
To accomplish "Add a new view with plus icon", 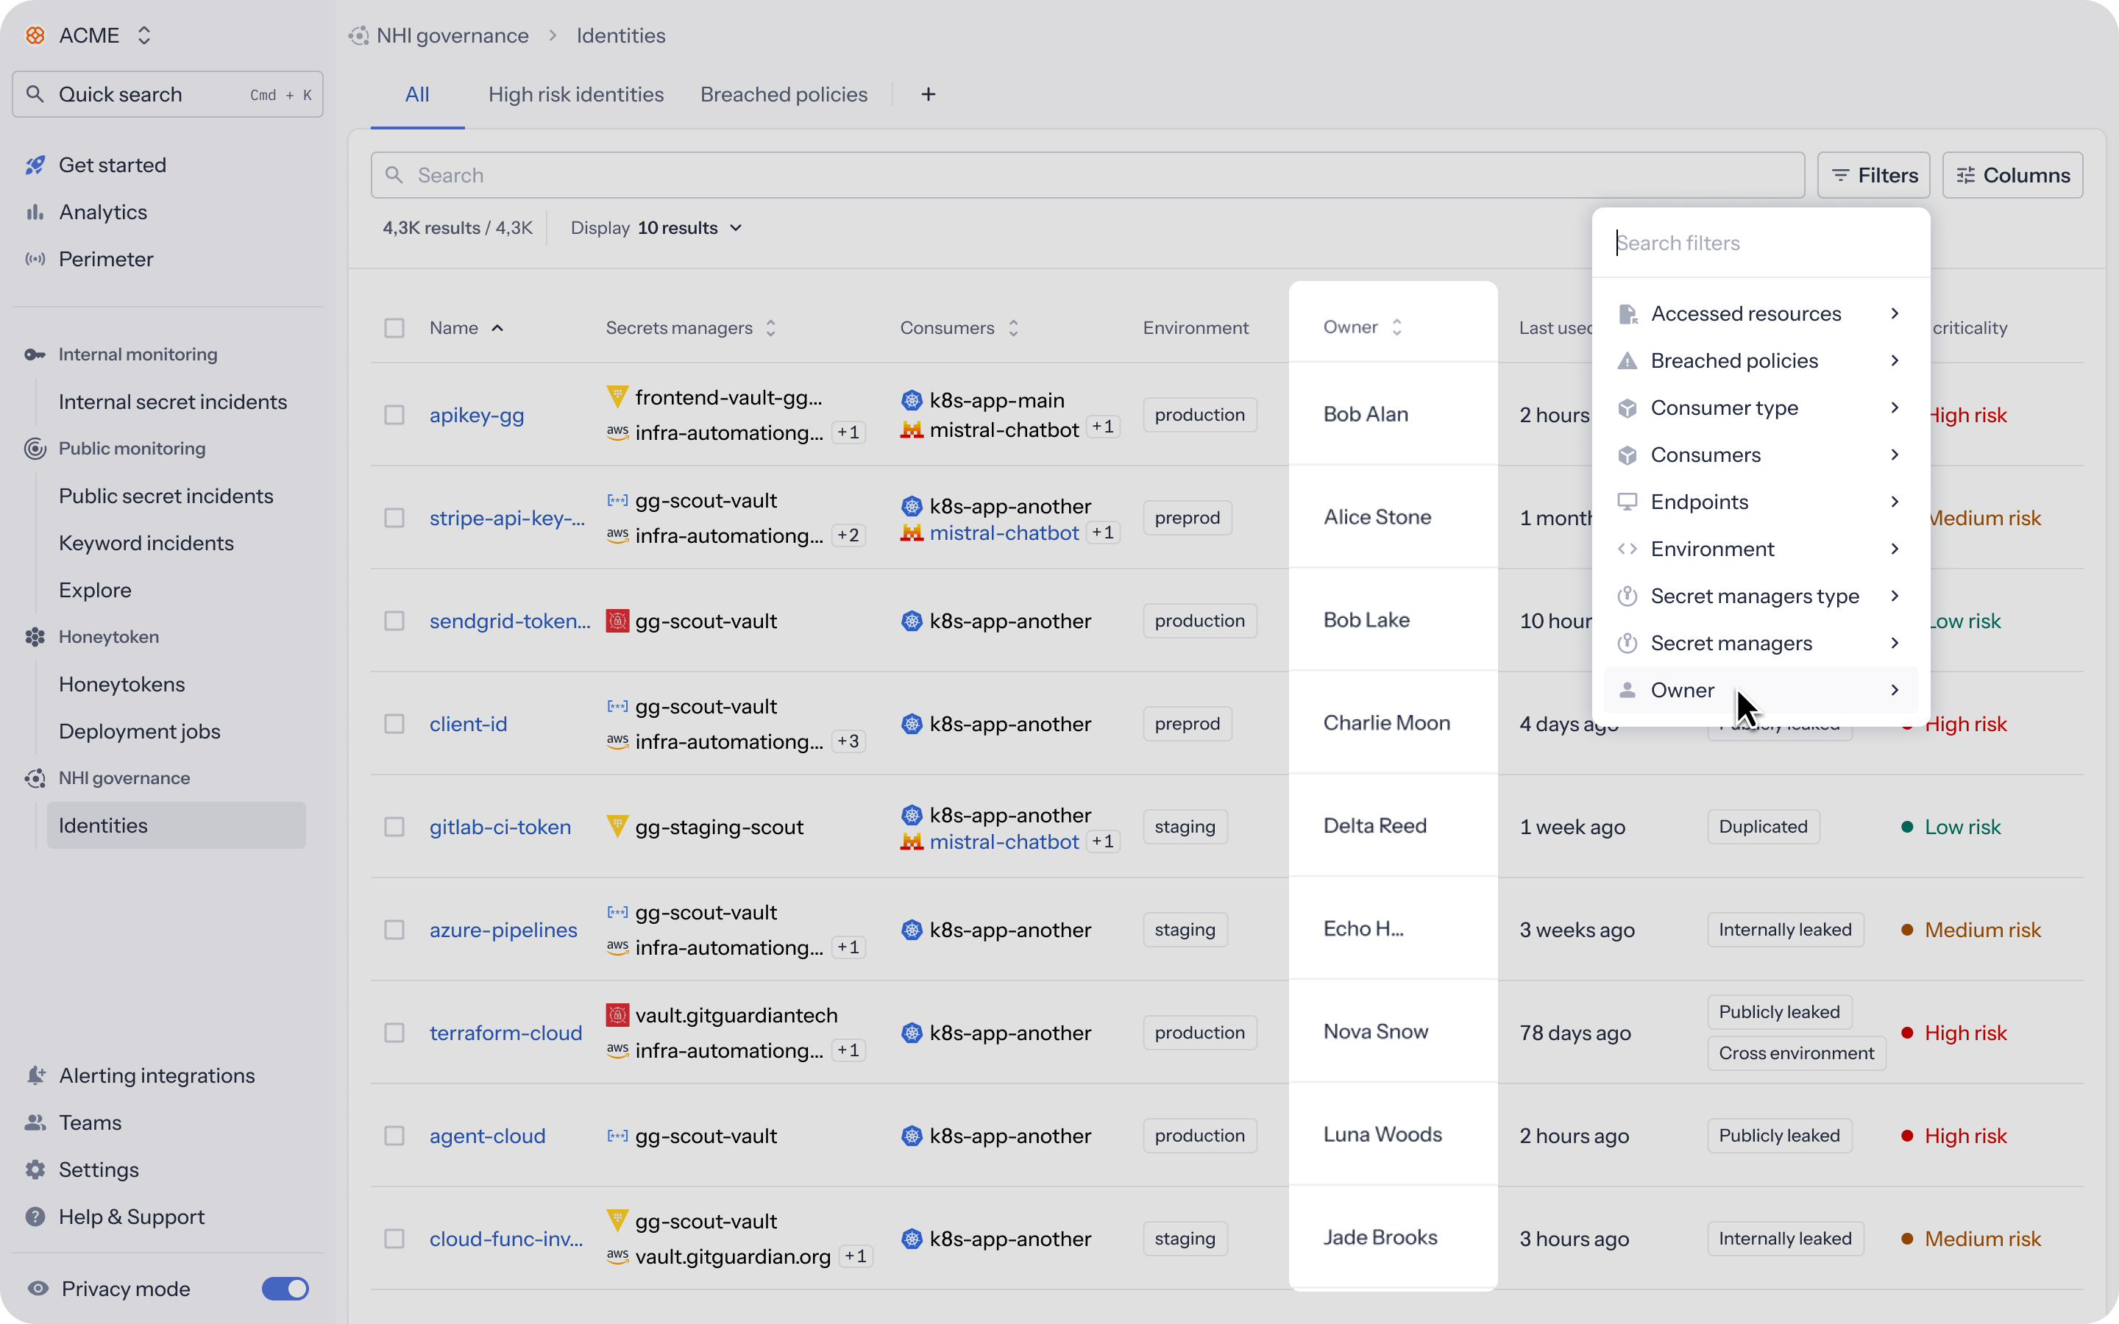I will (x=928, y=95).
